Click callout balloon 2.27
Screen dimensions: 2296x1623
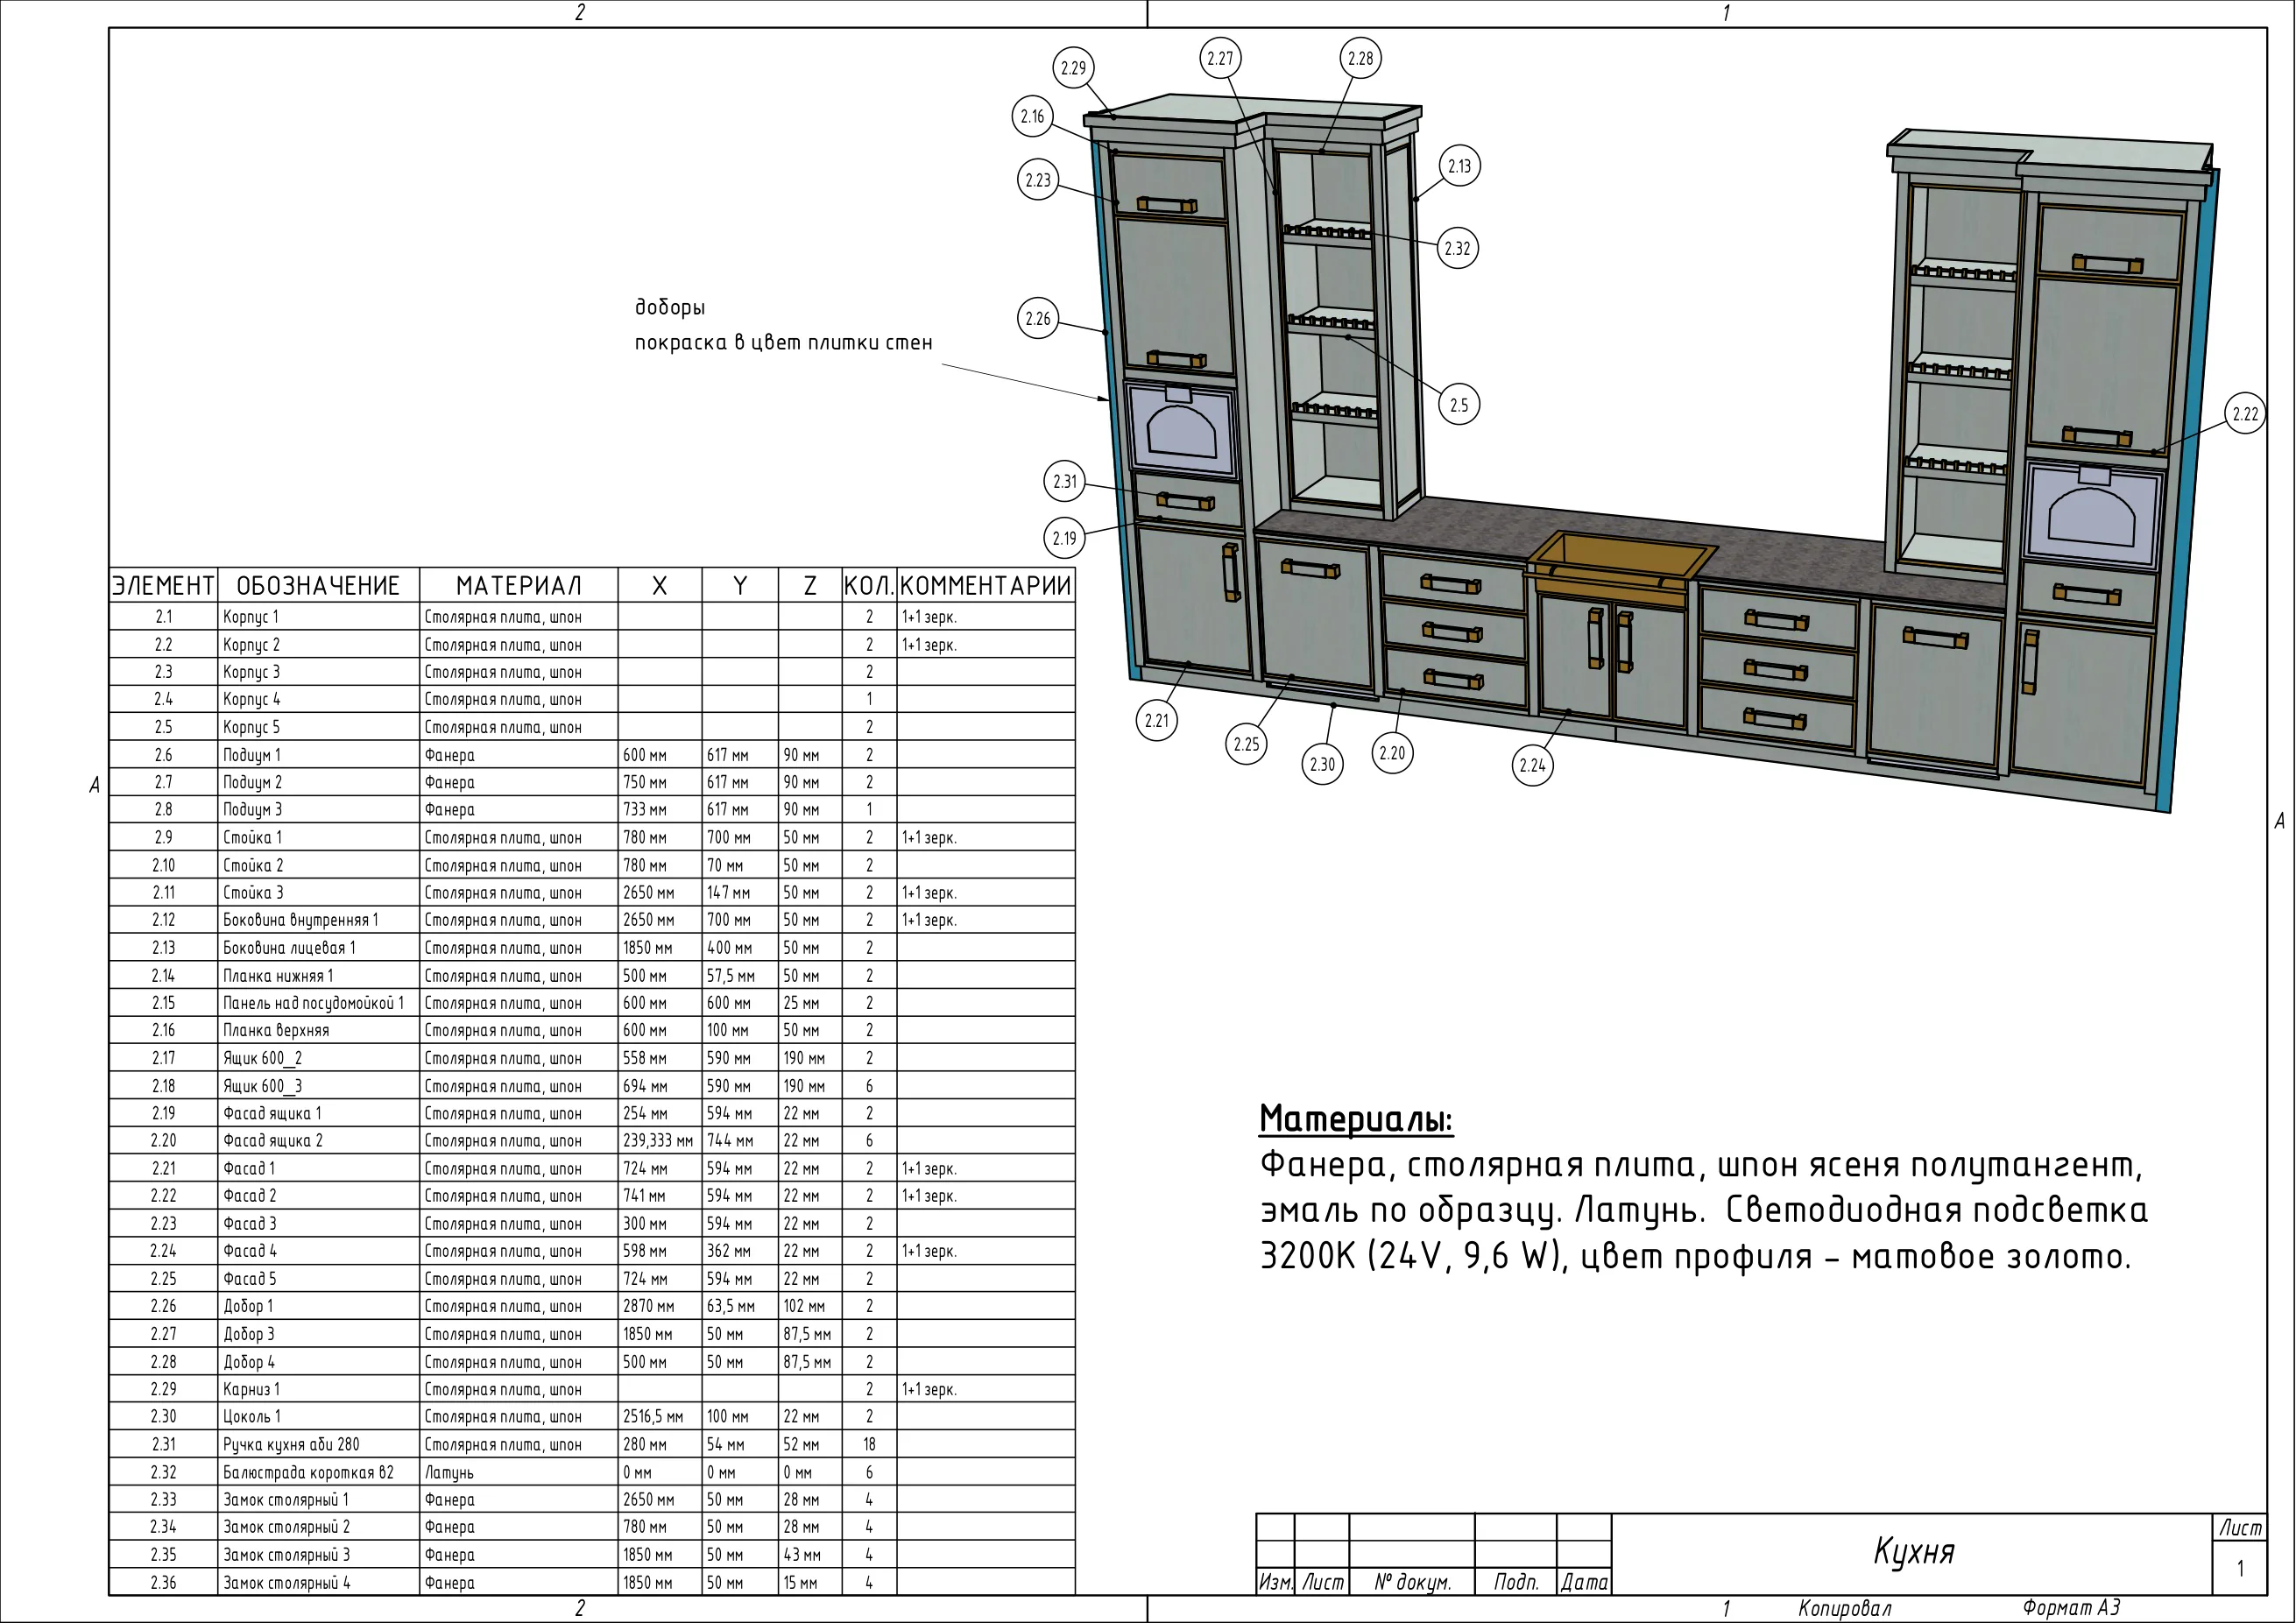point(1220,58)
